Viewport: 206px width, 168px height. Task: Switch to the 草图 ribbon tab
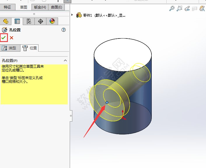point(24,7)
